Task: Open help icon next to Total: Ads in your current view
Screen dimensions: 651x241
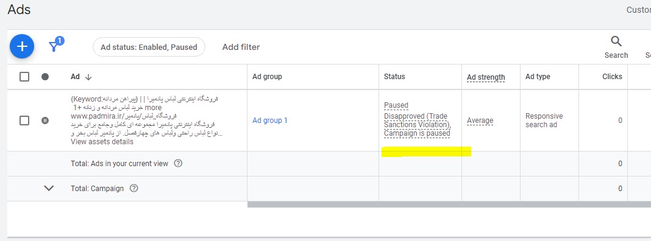Action: click(x=178, y=163)
